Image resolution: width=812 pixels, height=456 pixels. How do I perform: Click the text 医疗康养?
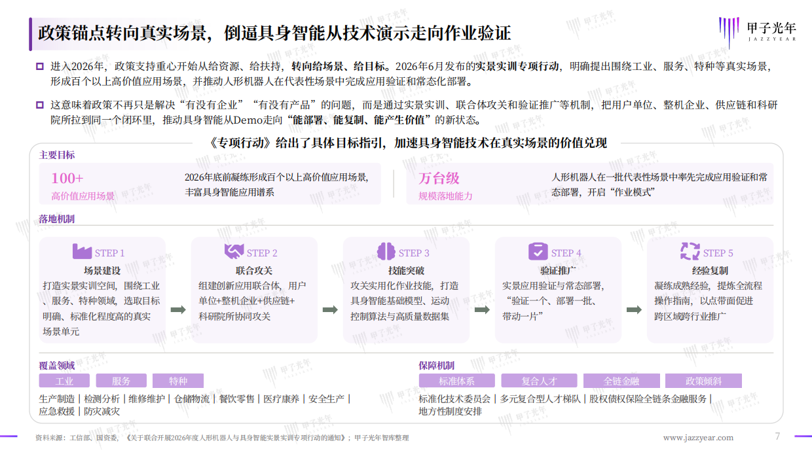tap(282, 398)
